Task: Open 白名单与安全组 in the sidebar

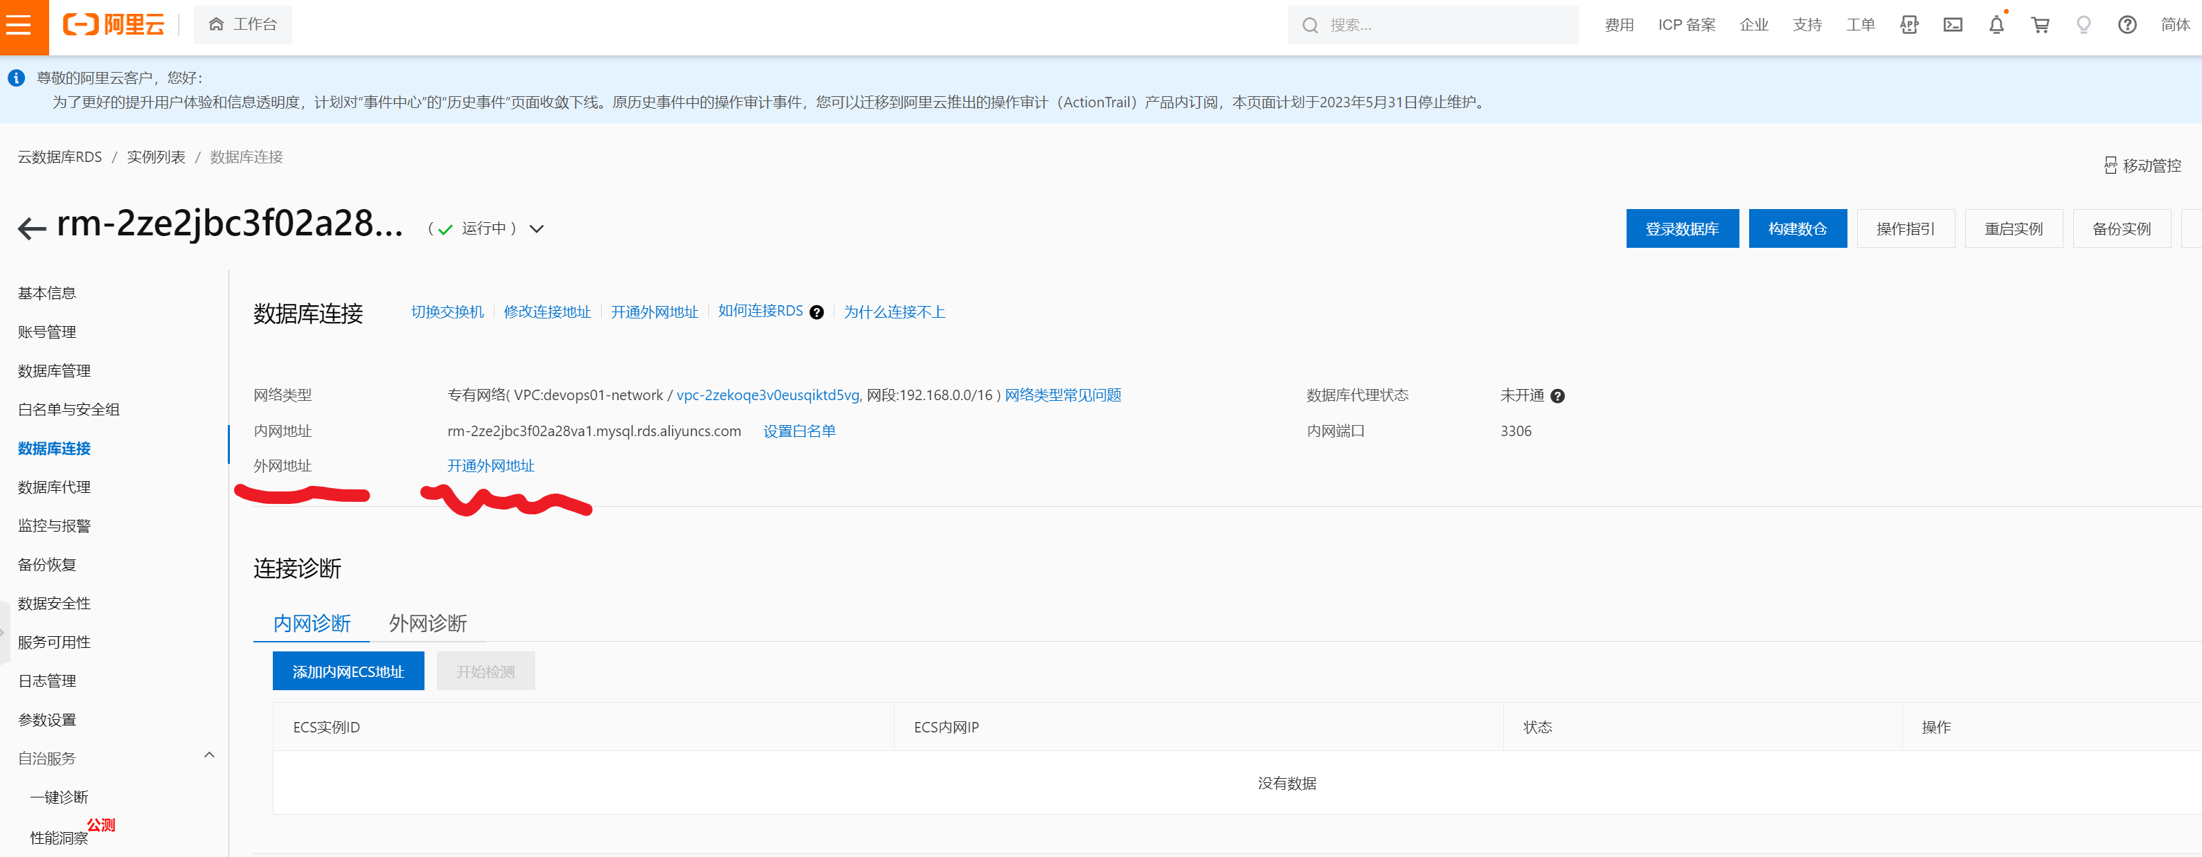Action: (69, 409)
